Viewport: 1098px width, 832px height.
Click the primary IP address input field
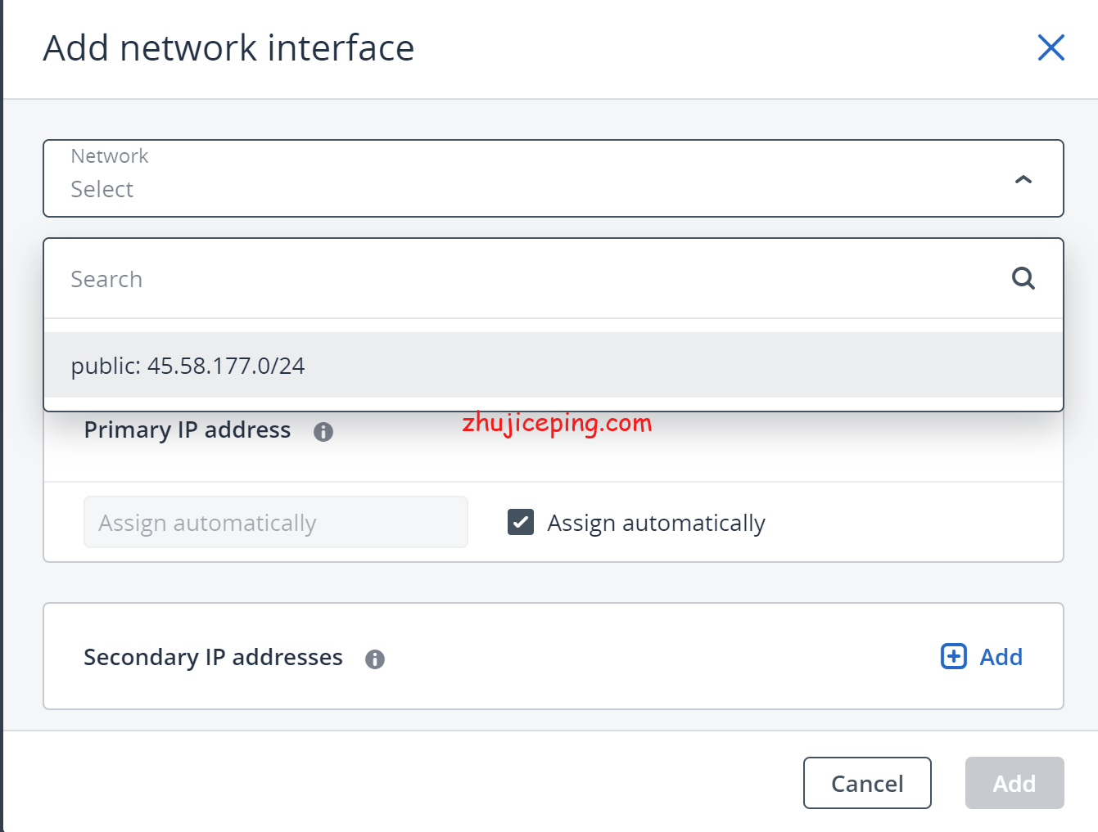[x=276, y=522]
